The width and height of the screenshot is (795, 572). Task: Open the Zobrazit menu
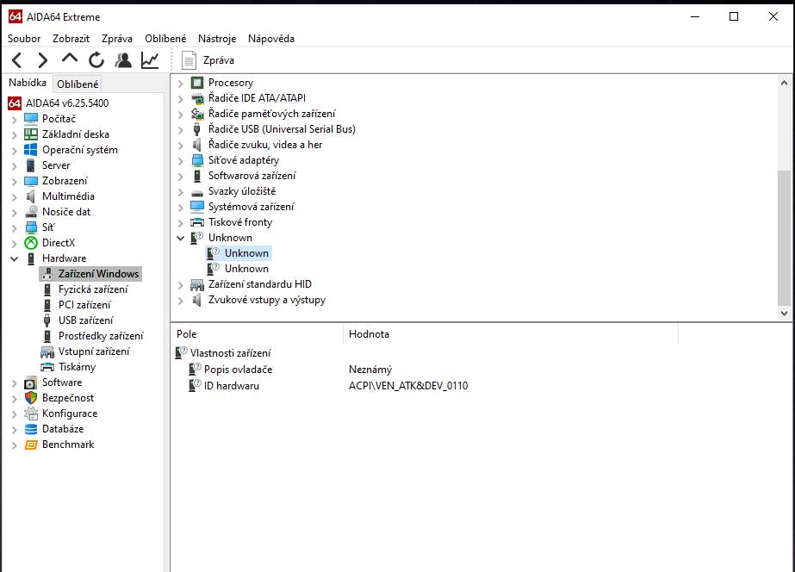(71, 39)
